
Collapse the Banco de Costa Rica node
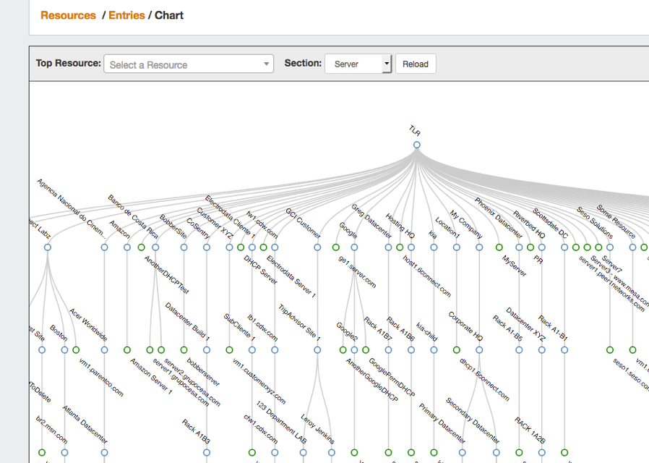click(x=155, y=247)
